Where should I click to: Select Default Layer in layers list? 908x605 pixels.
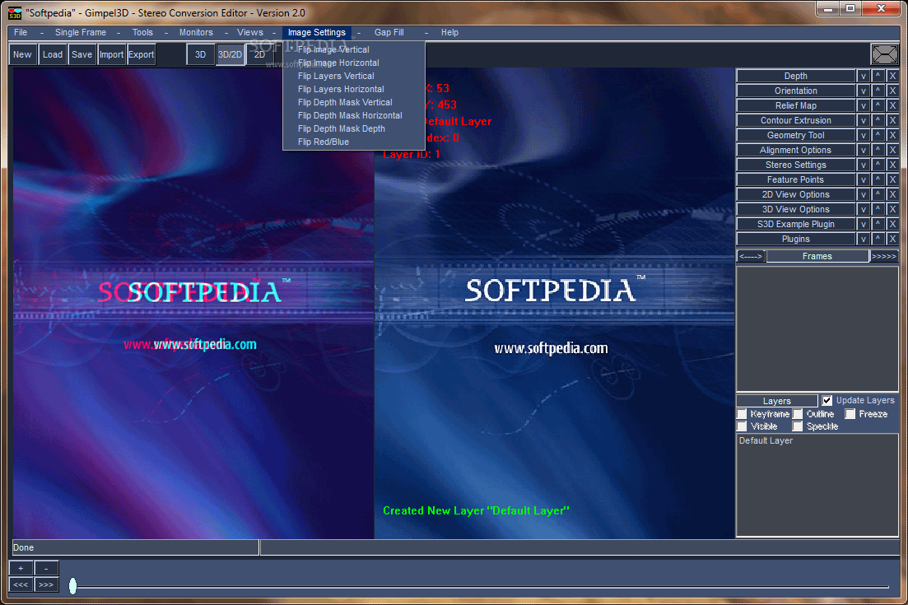(x=766, y=440)
